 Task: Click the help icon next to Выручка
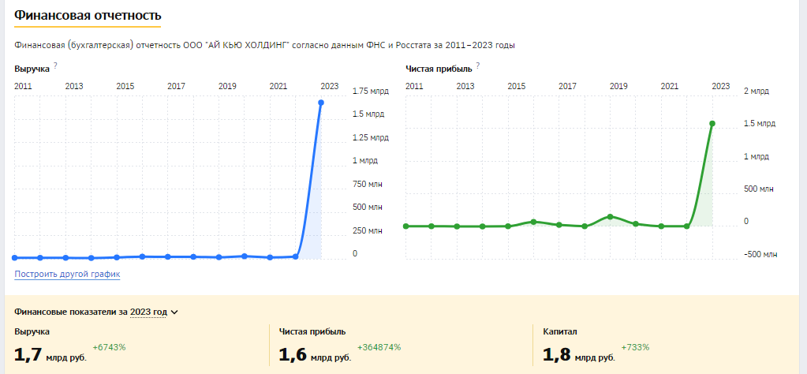55,65
